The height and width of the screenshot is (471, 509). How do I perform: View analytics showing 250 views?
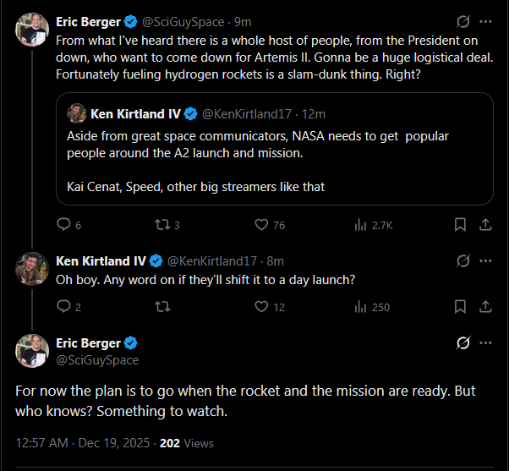click(361, 307)
